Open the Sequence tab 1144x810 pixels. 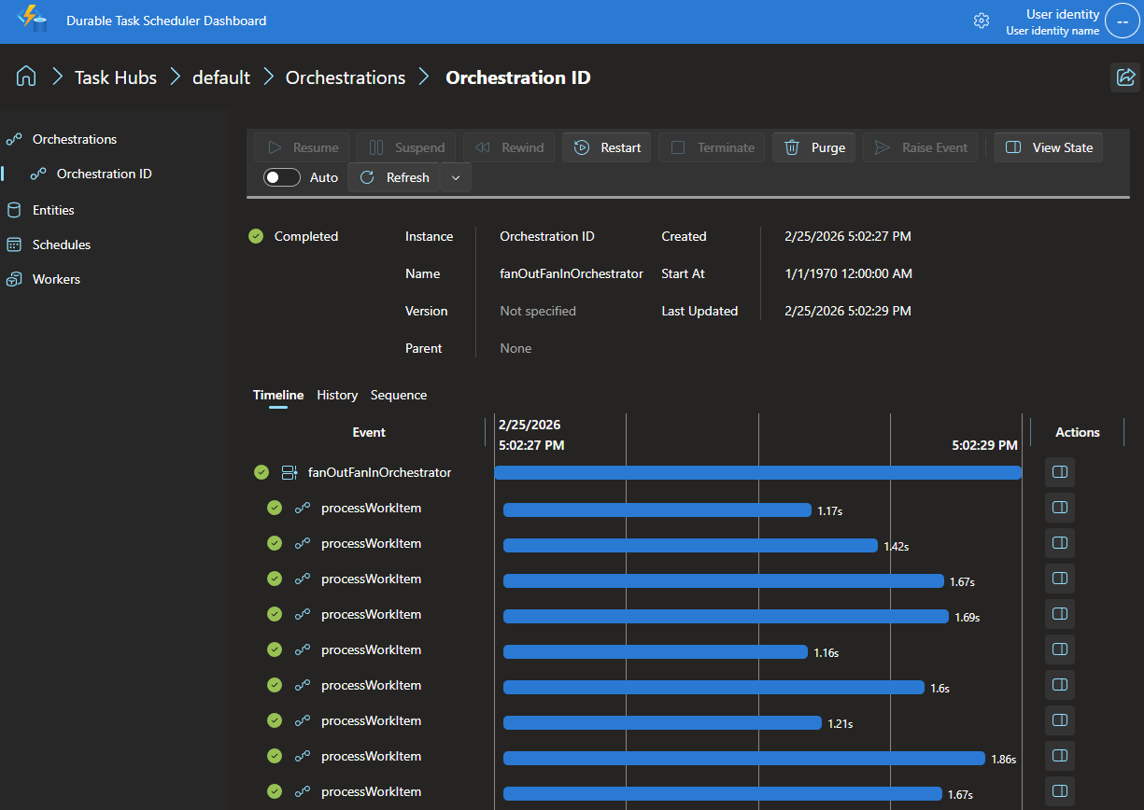399,395
